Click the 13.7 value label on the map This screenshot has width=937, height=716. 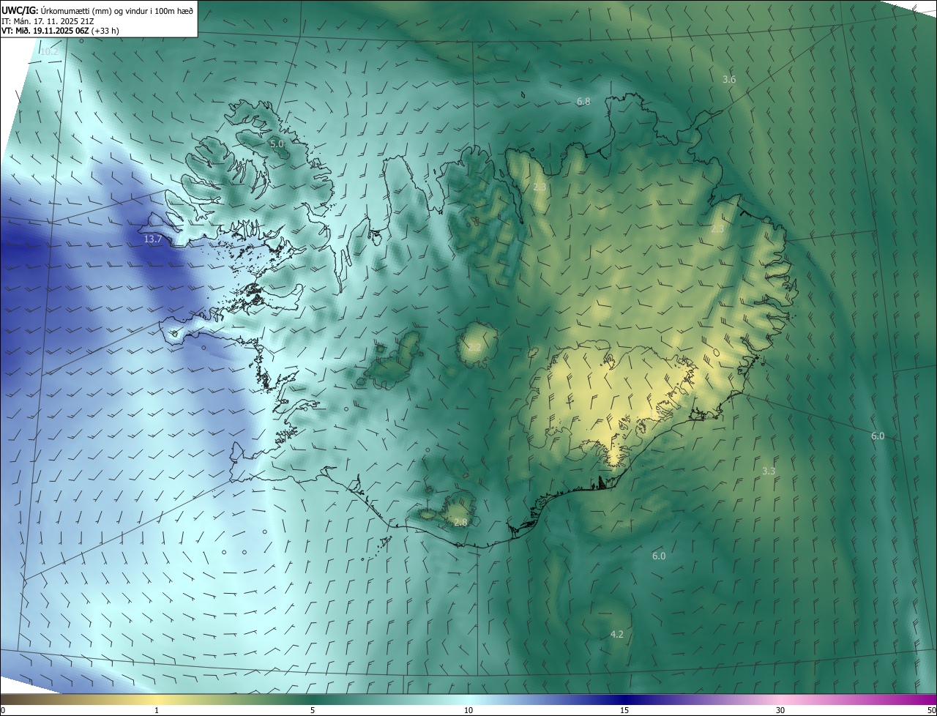coord(153,239)
